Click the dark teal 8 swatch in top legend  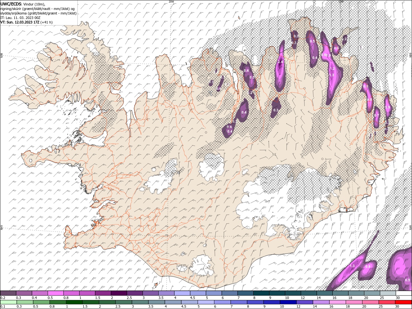pos(261,293)
